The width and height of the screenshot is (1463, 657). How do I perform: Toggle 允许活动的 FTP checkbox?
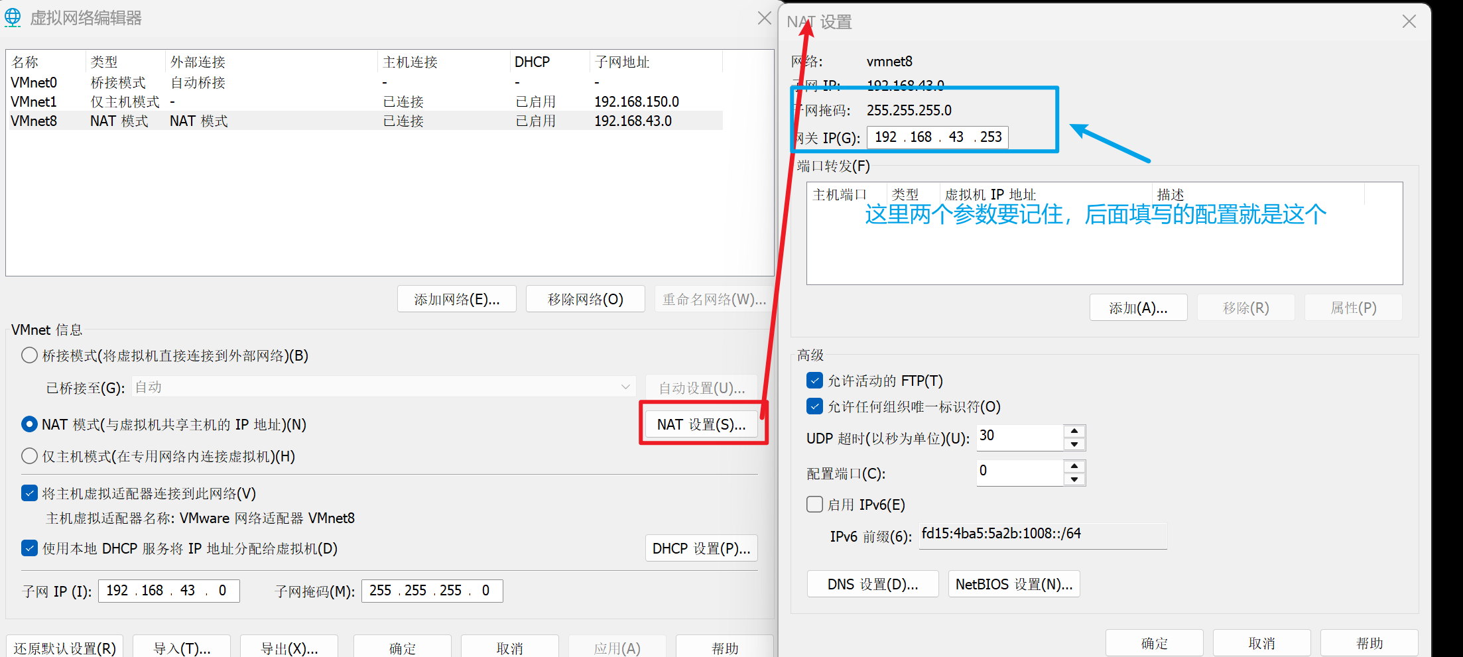(815, 381)
